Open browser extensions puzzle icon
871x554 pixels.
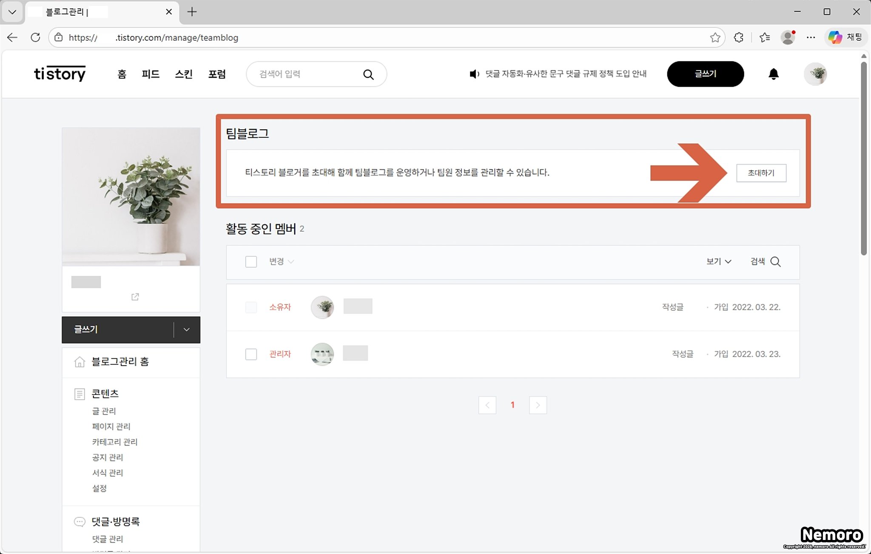coord(739,37)
